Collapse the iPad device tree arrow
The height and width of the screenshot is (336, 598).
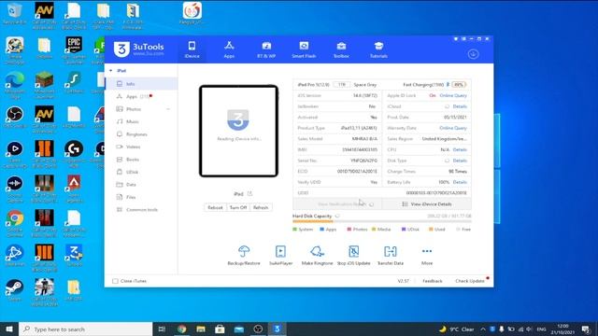(111, 71)
